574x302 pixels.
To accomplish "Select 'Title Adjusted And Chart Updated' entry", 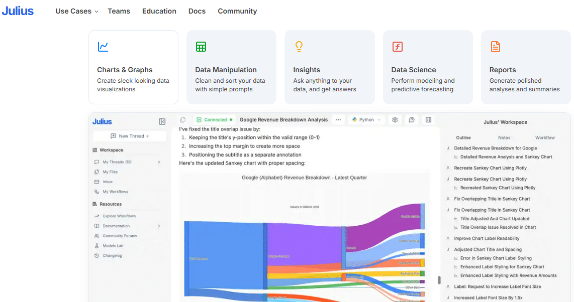I will click(x=495, y=219).
